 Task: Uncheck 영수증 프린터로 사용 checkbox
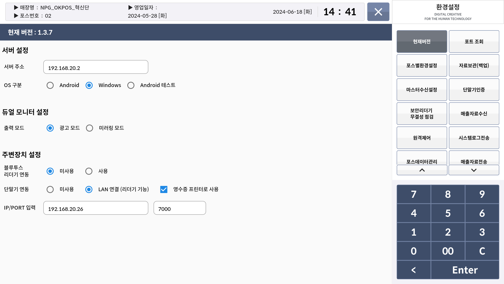point(164,189)
